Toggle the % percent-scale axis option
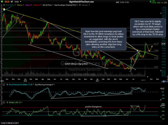 (x=166, y=81)
